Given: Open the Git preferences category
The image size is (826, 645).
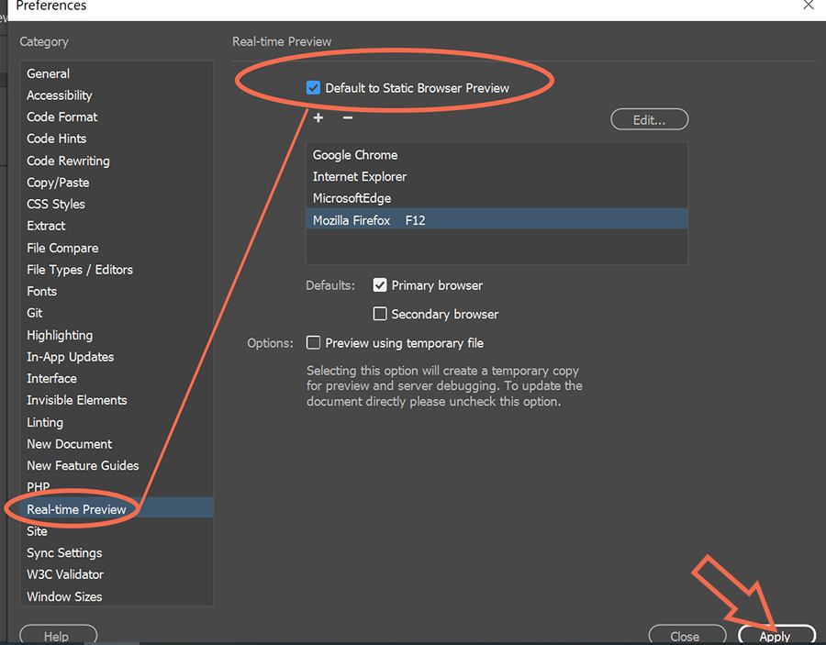Looking at the screenshot, I should (x=34, y=313).
